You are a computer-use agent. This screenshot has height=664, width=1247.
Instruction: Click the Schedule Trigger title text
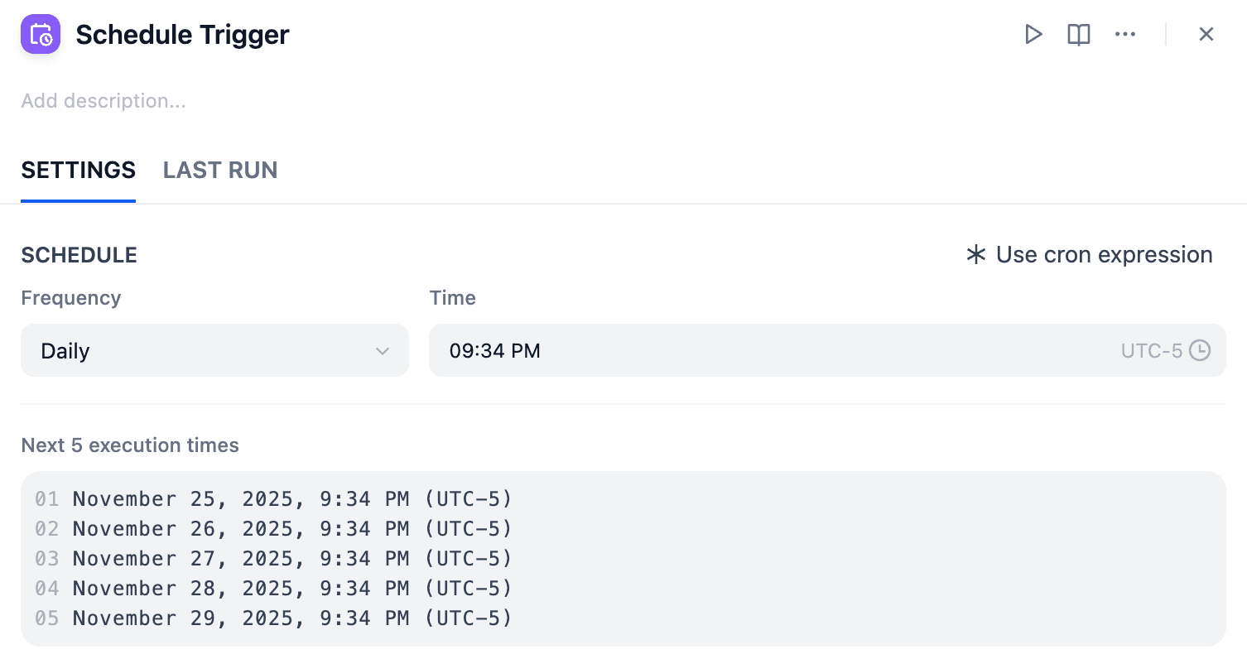coord(182,35)
